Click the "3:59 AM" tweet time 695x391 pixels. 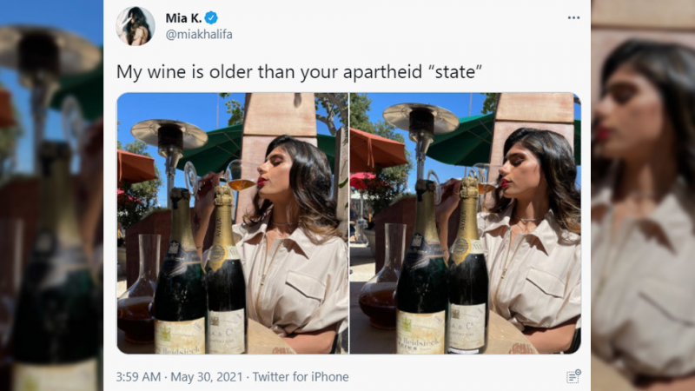(138, 377)
